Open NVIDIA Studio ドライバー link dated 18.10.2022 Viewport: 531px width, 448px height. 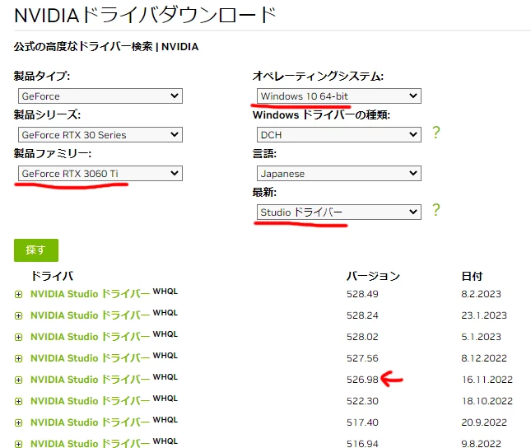(90, 401)
